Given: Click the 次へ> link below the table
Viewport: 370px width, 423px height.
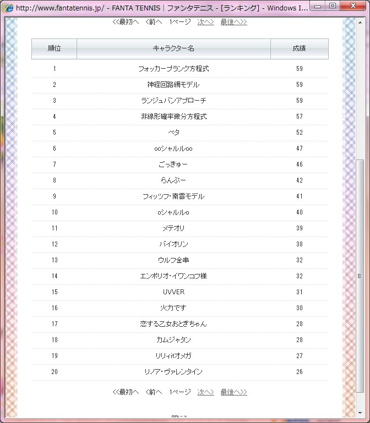Looking at the screenshot, I should (205, 392).
